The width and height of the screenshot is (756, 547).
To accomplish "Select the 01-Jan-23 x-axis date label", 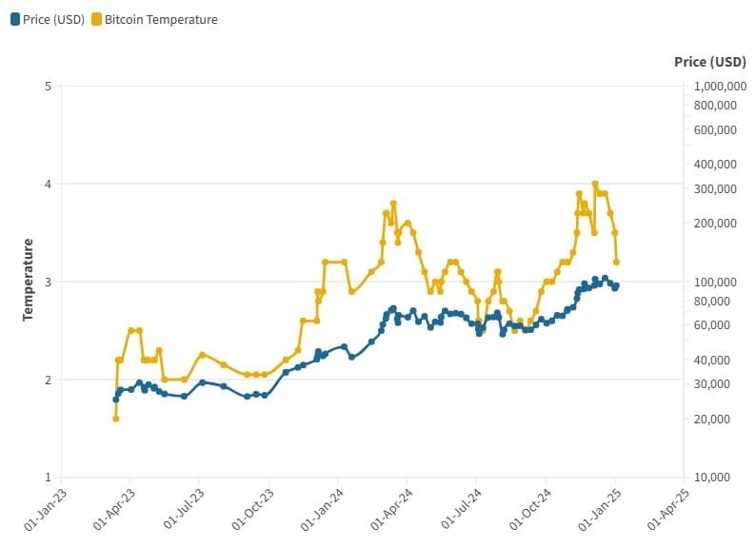I will click(x=48, y=509).
